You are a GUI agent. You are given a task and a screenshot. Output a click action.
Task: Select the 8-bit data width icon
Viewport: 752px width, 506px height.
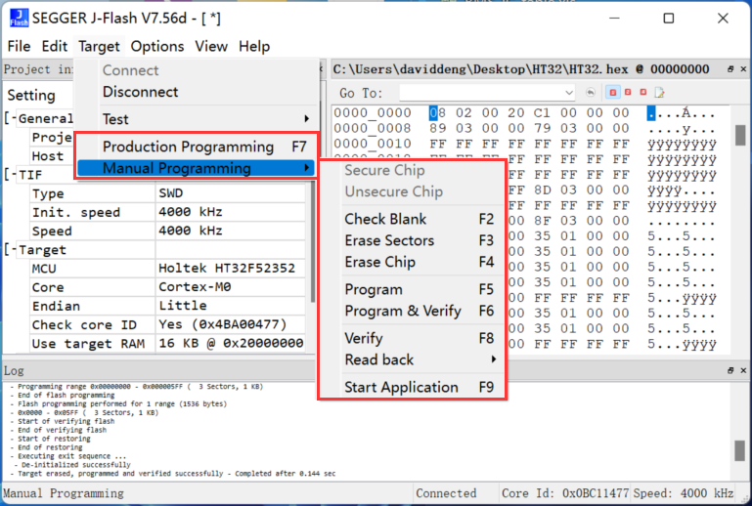[x=612, y=93]
